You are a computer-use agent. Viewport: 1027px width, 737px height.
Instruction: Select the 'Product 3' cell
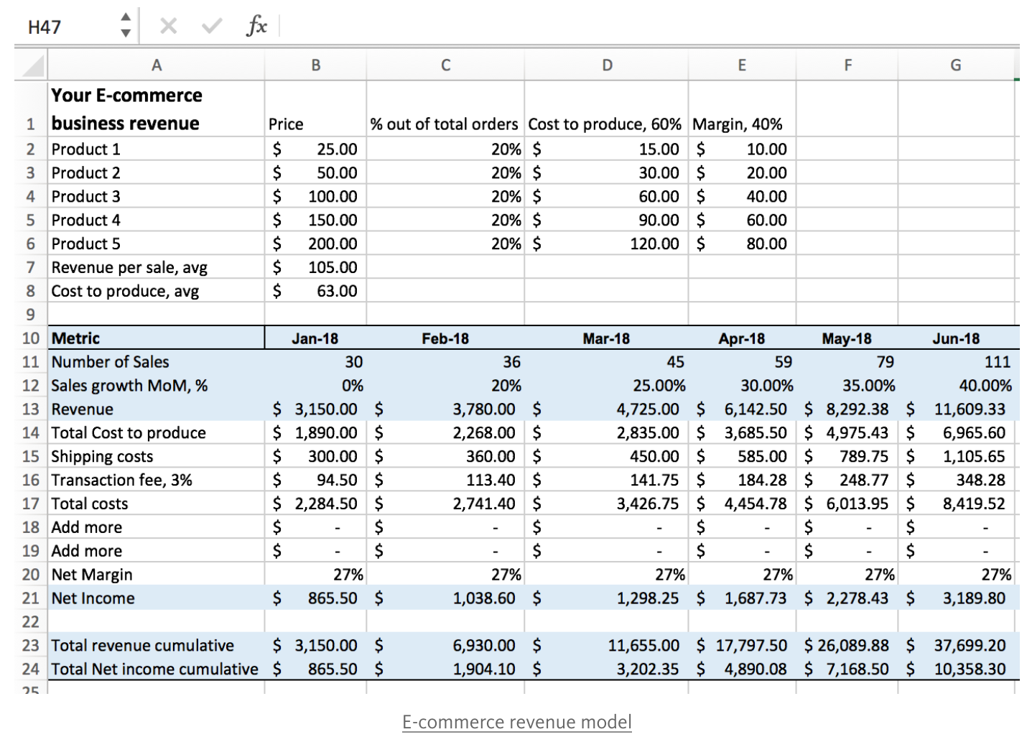[x=157, y=197]
